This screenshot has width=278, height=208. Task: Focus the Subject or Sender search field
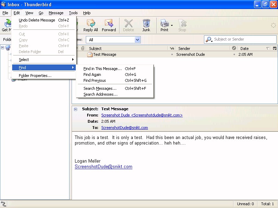tap(240, 40)
